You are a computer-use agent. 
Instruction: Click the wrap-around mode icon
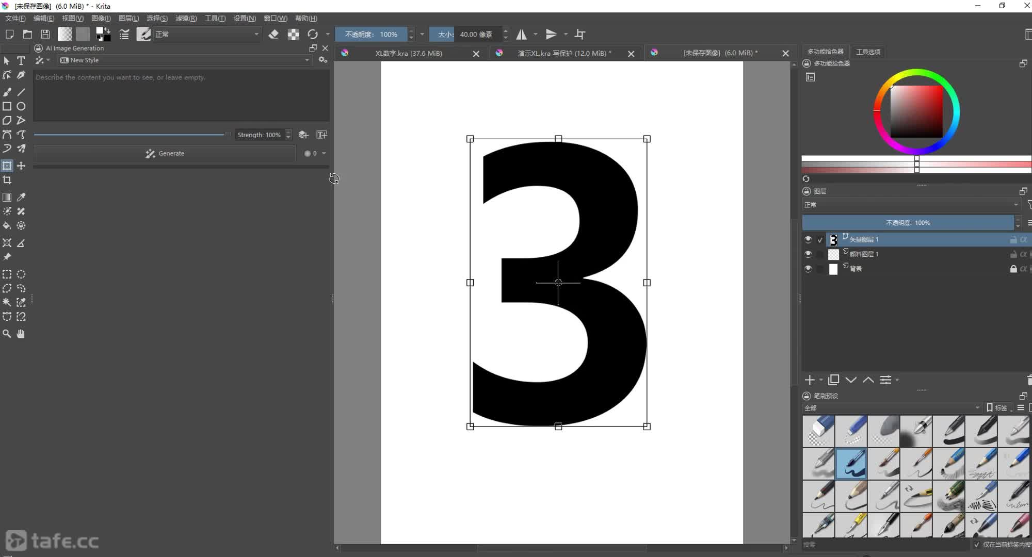pos(580,34)
